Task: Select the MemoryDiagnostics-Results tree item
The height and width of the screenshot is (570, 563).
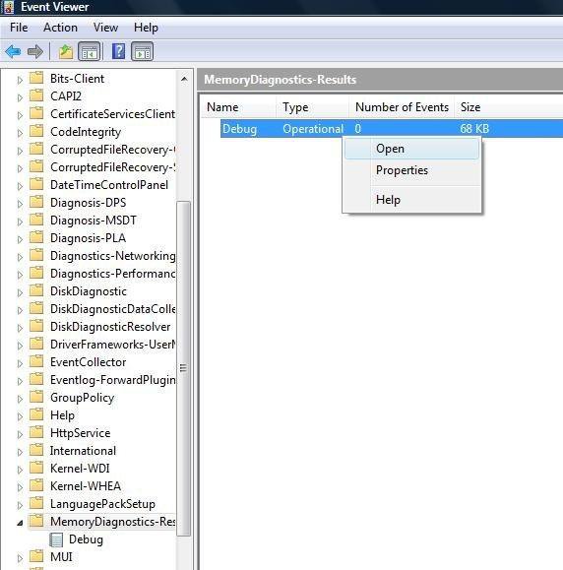Action: [x=112, y=522]
